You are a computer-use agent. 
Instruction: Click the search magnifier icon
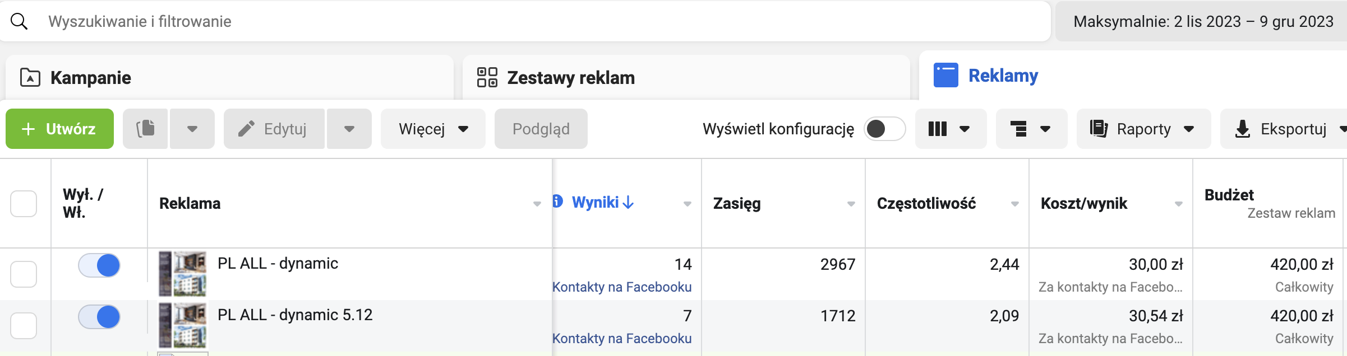click(19, 21)
